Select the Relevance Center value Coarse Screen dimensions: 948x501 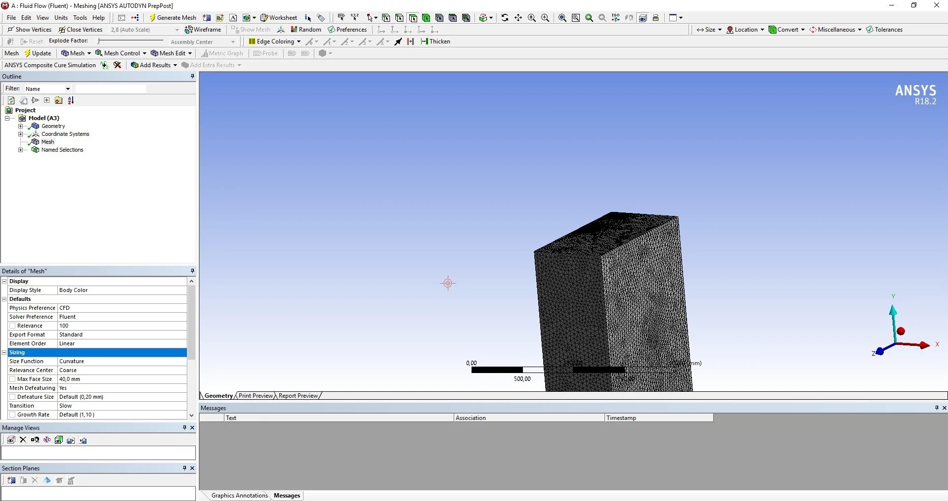tap(122, 370)
